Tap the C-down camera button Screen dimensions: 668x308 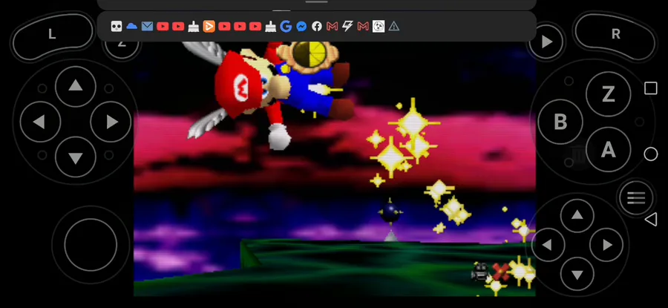click(577, 274)
